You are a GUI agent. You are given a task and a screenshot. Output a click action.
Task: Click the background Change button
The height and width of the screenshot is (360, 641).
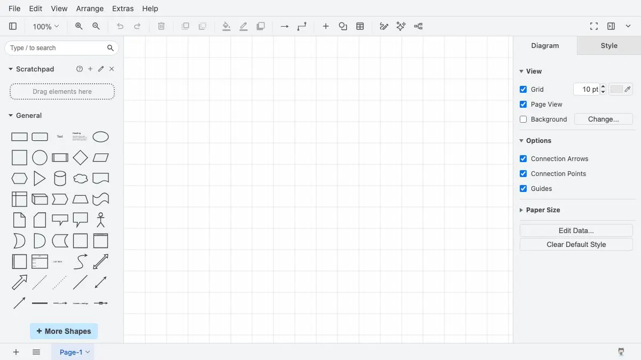(x=604, y=119)
